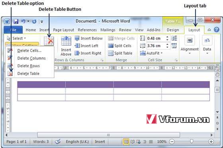Go to previous page double-arrow button
223x148 pixels.
pyautogui.click(x=217, y=117)
